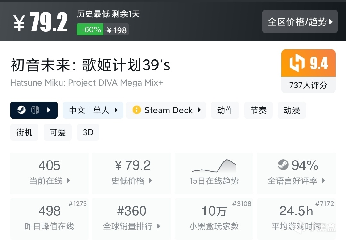Select the 3D tag
Viewport: 346px width, 240px height.
pyautogui.click(x=88, y=132)
